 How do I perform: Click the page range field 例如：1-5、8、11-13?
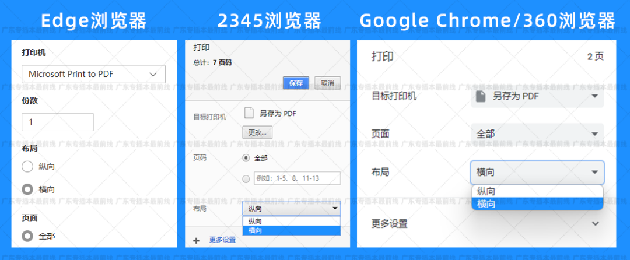pos(297,178)
